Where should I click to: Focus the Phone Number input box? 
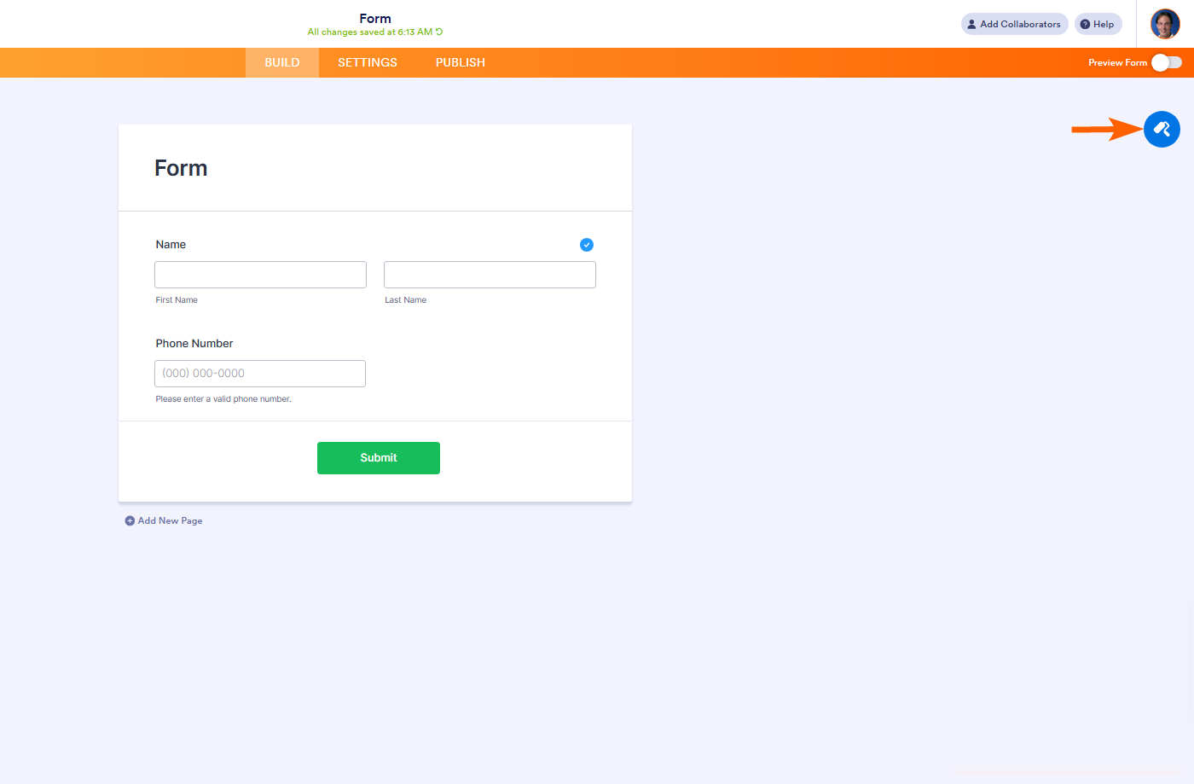tap(260, 374)
